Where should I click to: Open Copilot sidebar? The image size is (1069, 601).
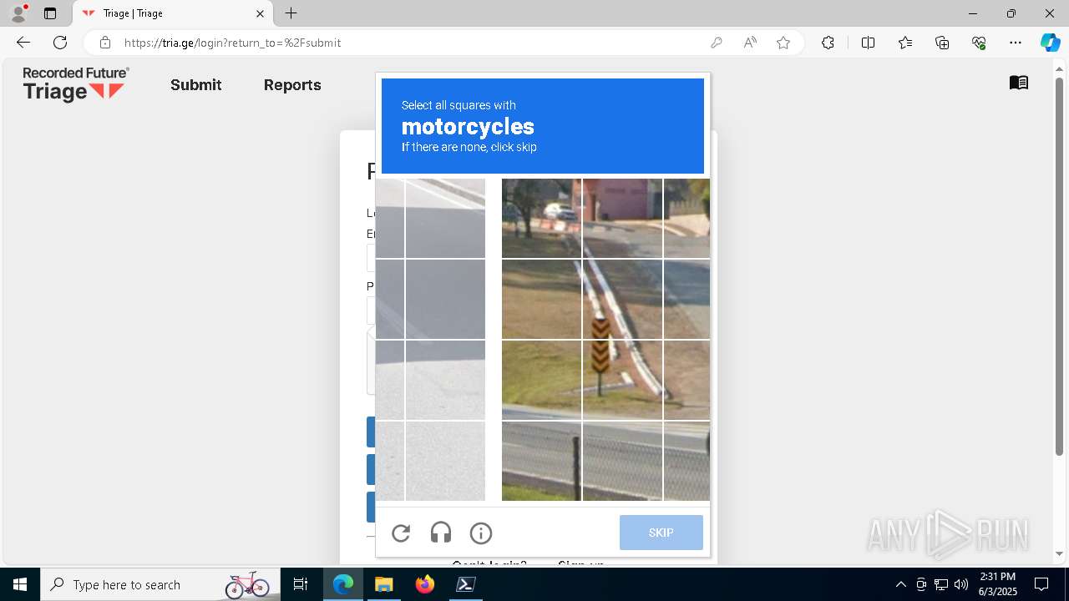coord(1050,43)
